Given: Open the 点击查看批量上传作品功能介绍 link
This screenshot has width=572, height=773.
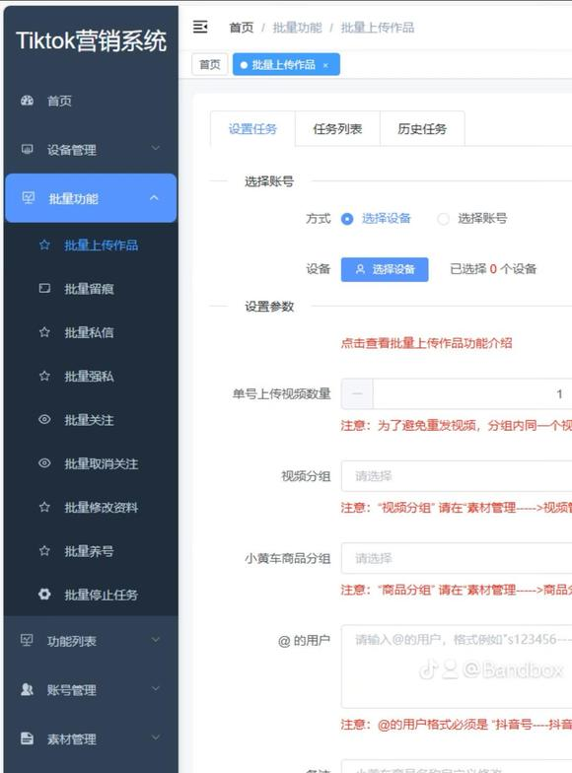Looking at the screenshot, I should click(426, 343).
